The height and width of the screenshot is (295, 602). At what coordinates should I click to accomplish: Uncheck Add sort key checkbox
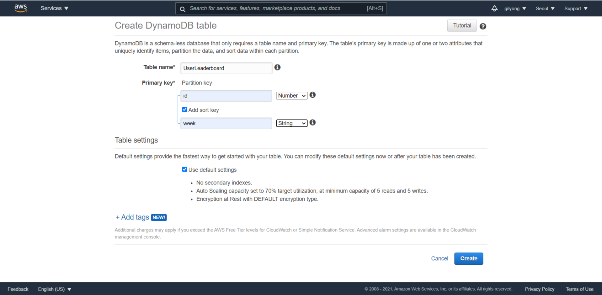tap(184, 110)
